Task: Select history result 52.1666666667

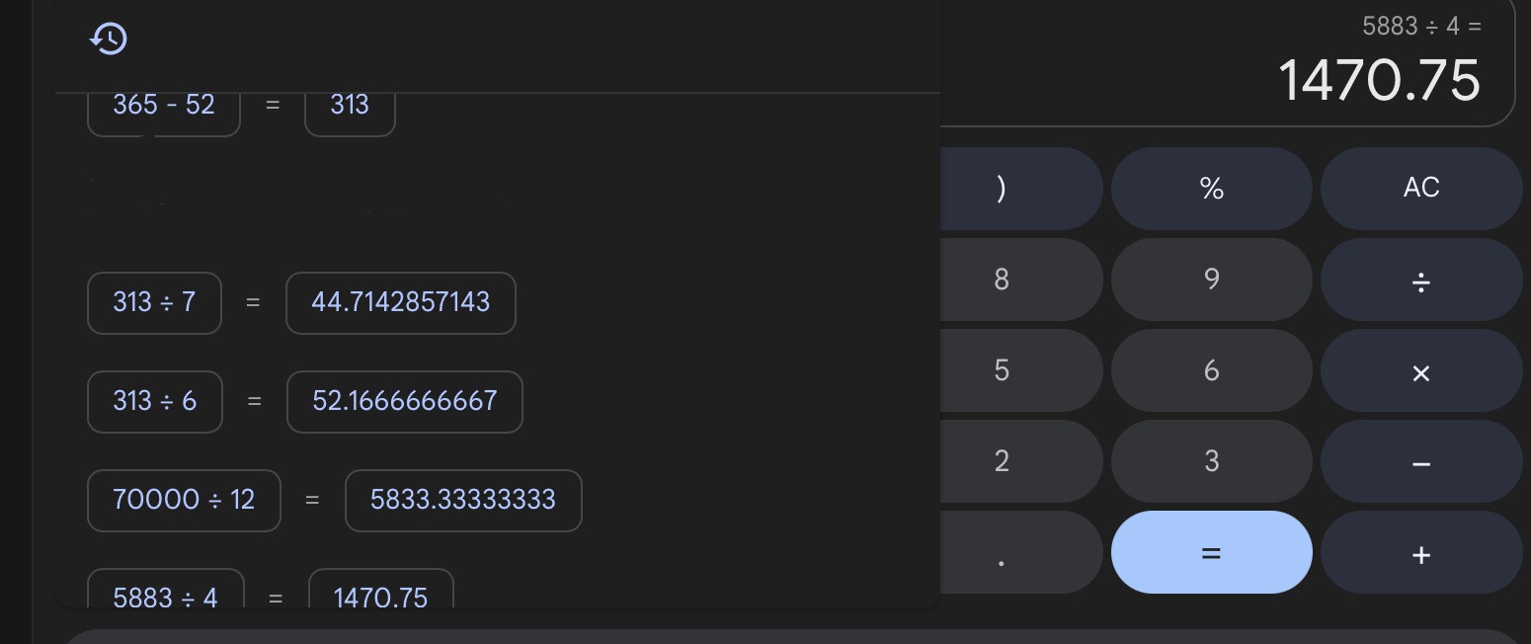Action: [x=405, y=402]
